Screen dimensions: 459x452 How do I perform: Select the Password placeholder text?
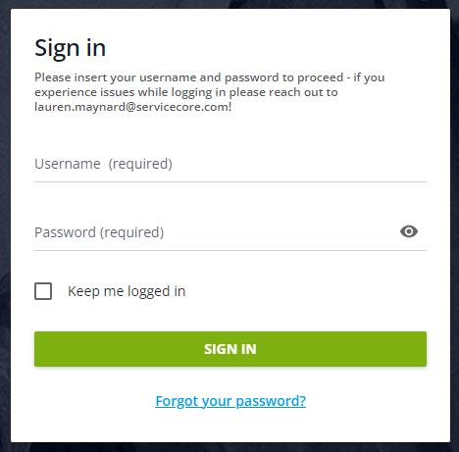[x=99, y=232]
